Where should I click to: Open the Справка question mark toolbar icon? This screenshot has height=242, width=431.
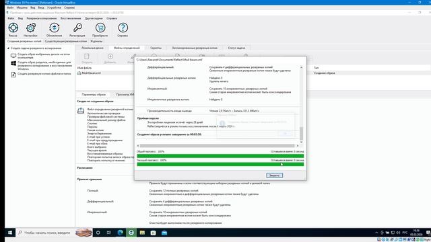123,28
